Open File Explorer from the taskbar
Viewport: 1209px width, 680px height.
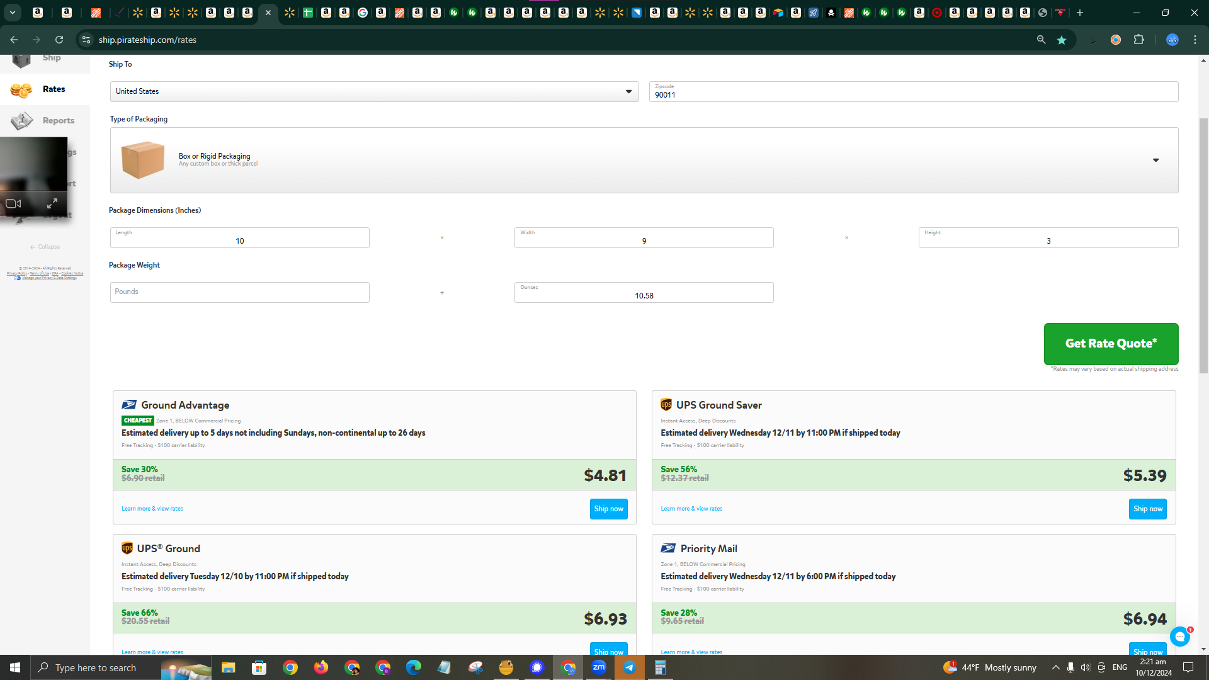[x=228, y=667]
